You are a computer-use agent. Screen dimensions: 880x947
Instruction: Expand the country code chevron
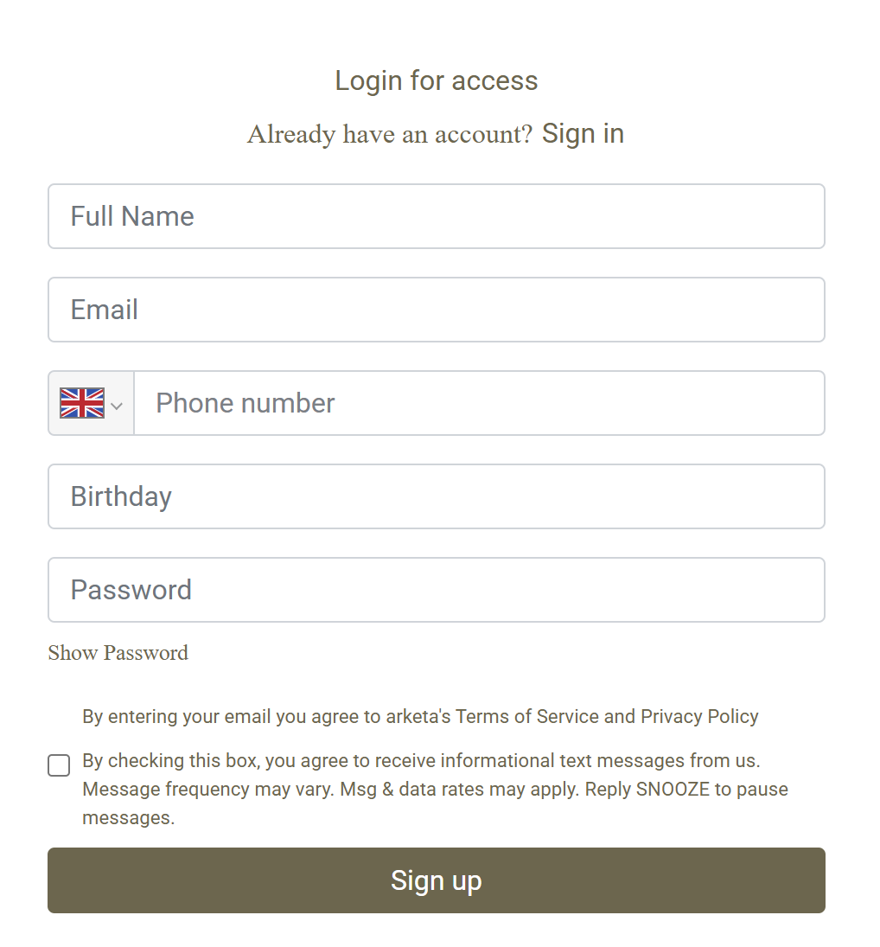pyautogui.click(x=117, y=406)
